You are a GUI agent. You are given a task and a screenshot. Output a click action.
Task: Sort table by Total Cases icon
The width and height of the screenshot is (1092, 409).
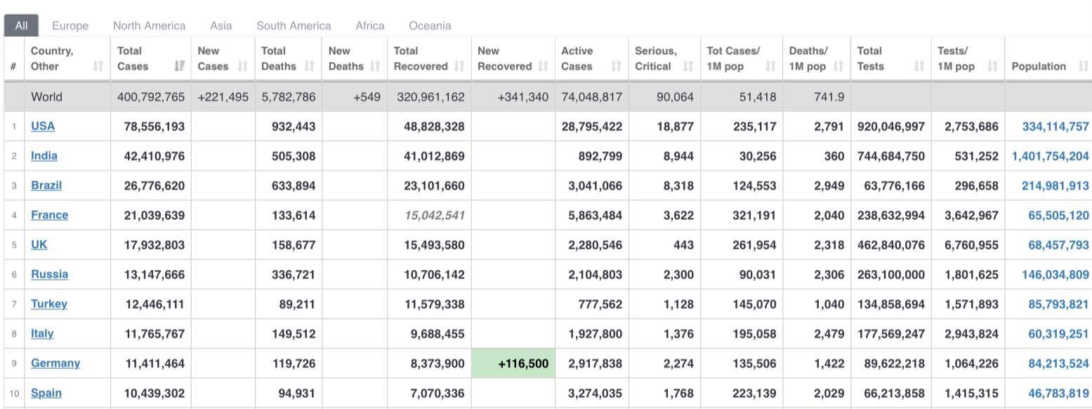point(180,67)
